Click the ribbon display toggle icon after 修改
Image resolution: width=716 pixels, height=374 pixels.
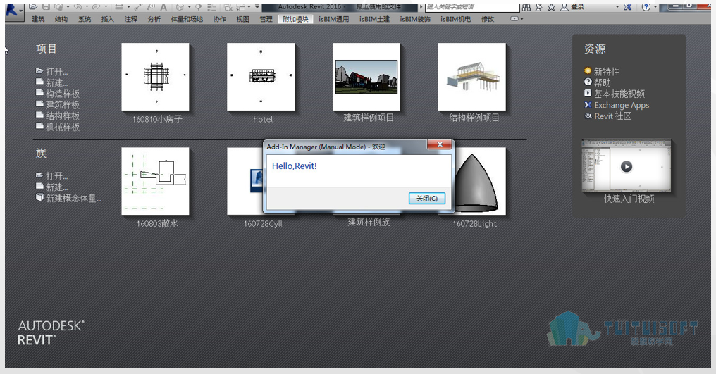click(514, 19)
